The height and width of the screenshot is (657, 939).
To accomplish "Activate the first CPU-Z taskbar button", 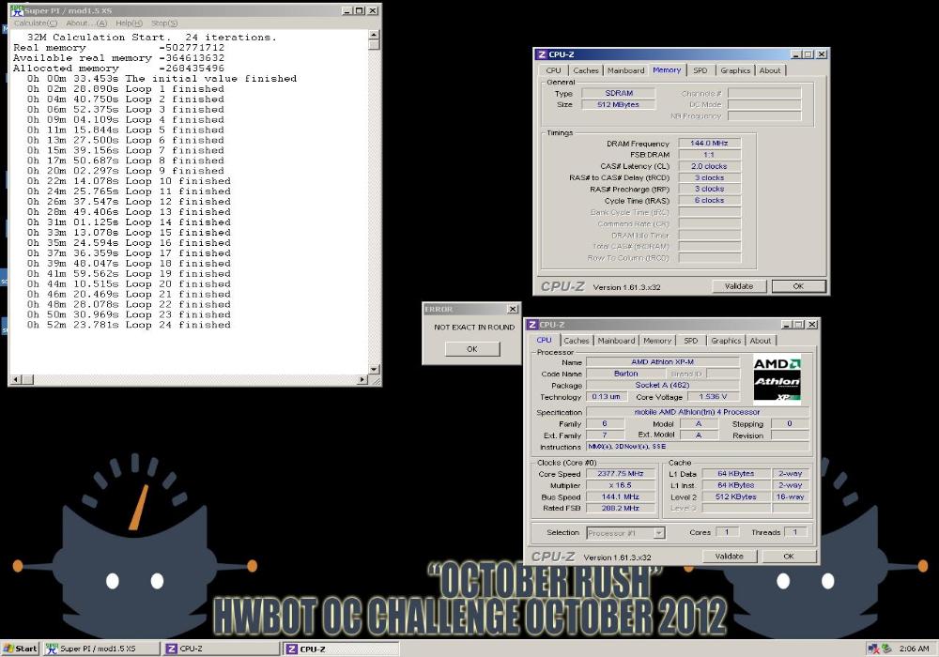I will coord(221,649).
